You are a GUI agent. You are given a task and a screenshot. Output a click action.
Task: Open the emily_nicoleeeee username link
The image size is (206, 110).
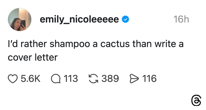[x=79, y=19]
